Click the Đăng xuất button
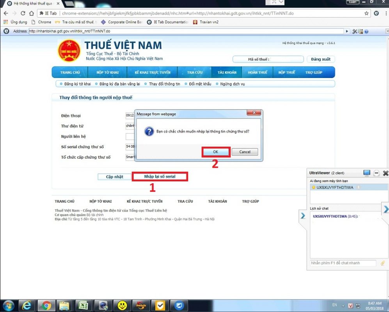 pyautogui.click(x=321, y=59)
